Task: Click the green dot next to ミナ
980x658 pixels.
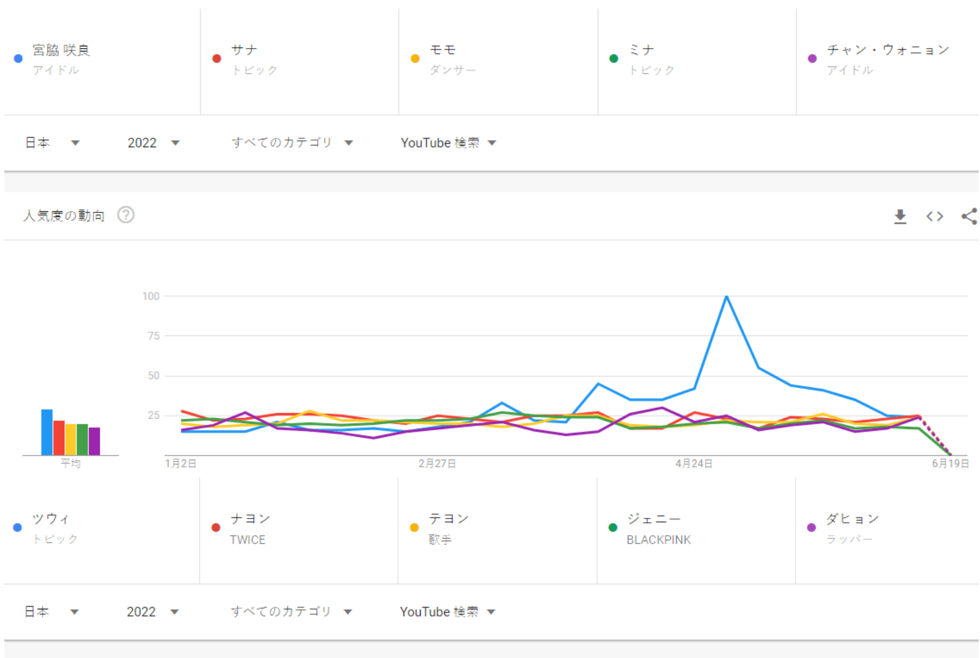Action: (614, 58)
